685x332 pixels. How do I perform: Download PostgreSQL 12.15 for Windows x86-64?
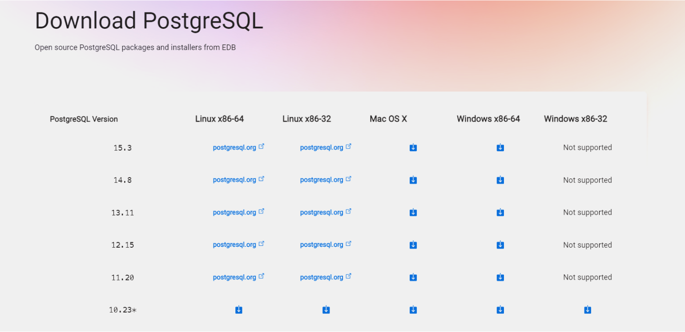(x=500, y=245)
